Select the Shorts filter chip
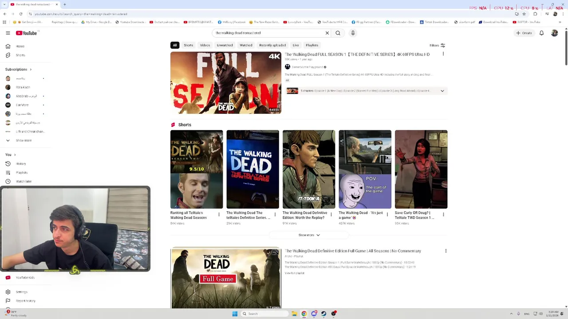 189,45
